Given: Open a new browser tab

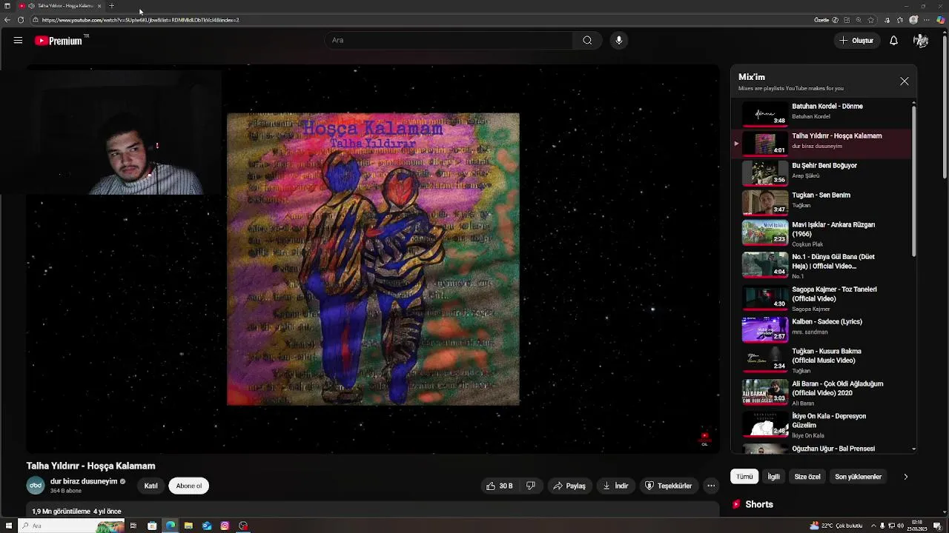Looking at the screenshot, I should pyautogui.click(x=111, y=6).
